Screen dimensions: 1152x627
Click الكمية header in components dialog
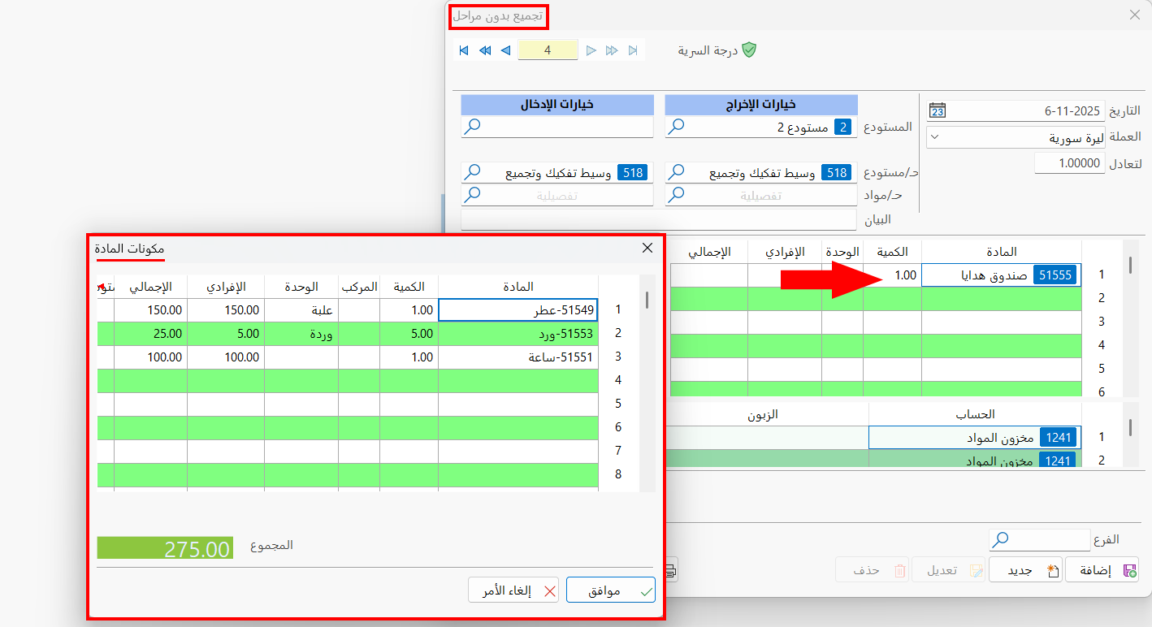tap(409, 287)
